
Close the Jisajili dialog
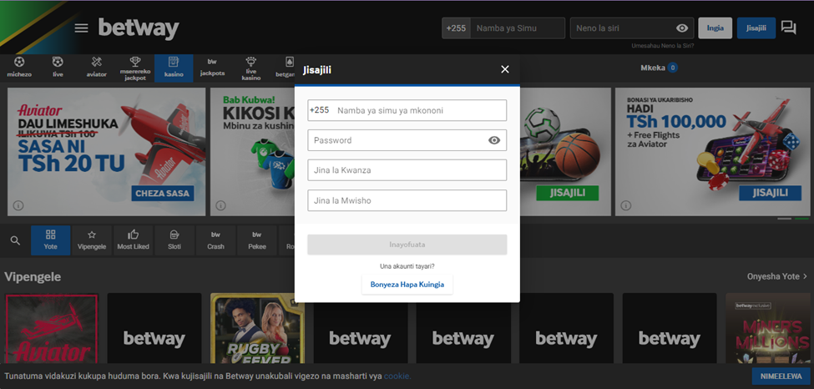tap(505, 69)
